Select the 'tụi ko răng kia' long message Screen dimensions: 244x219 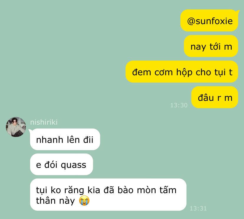coord(108,195)
